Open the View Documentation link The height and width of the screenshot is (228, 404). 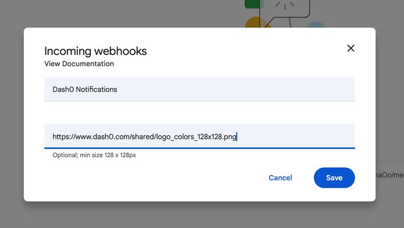tap(79, 64)
